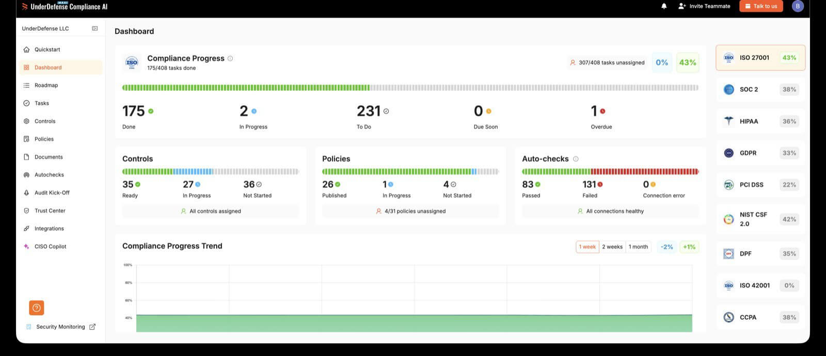The width and height of the screenshot is (826, 356).
Task: Click the 131 Failed auto-checks count
Action: pos(589,184)
